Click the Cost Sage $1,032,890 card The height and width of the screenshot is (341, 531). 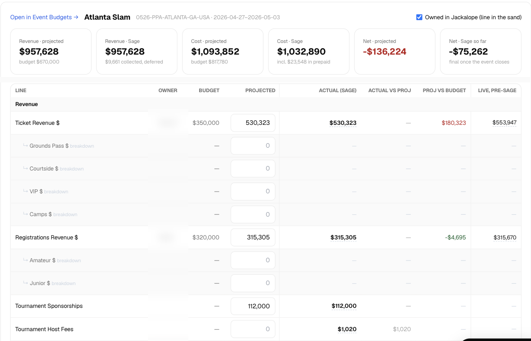click(309, 51)
